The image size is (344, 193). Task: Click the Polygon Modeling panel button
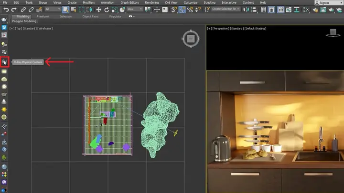[x=24, y=21]
